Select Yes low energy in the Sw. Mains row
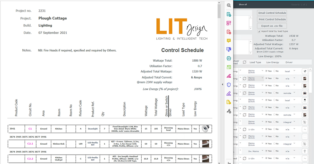 266,151
